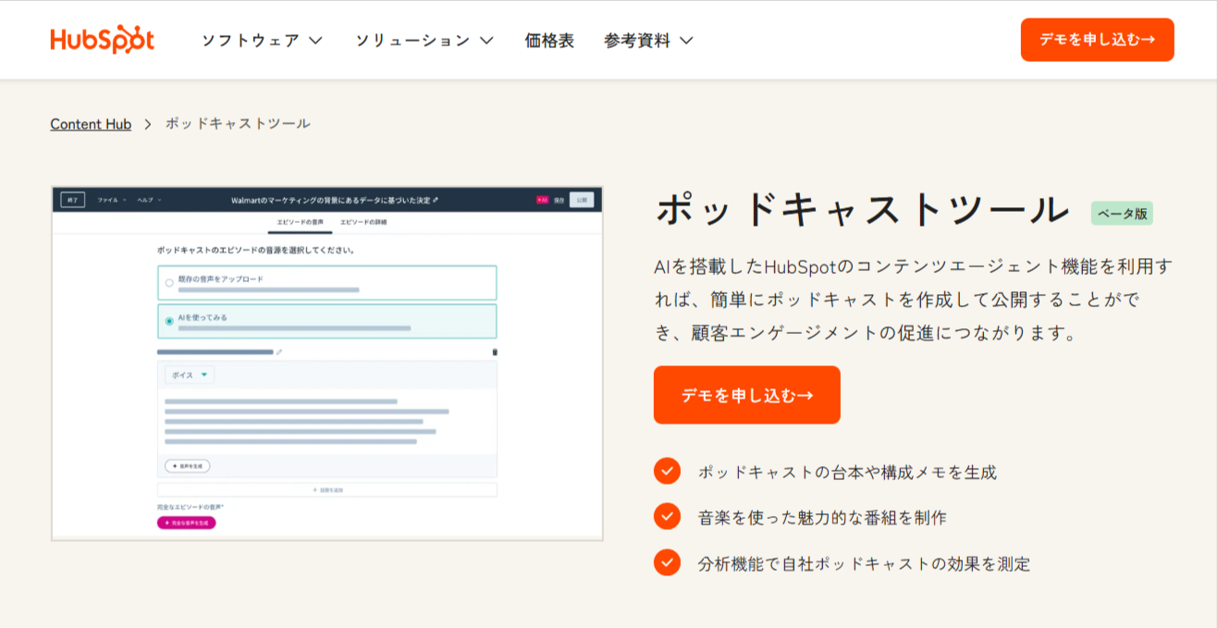Viewport: 1217px width, 628px height.
Task: Open the ファイル dropdown in the editor toolbar
Action: point(108,201)
